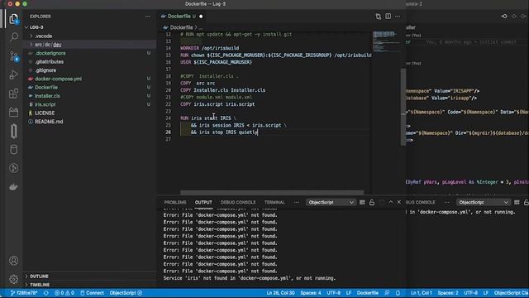Place cursor on line 24 RUN iris start
Viewport: 529px width, 298px height.
click(208, 118)
